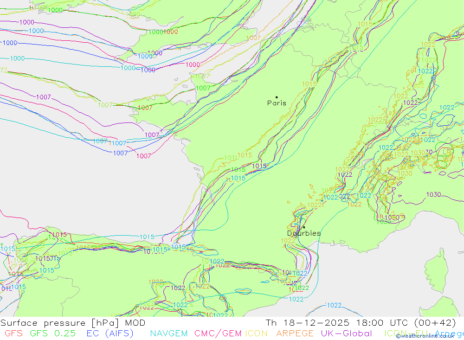
Task: Click the magenta 1000 label over the Channel
Action: [x=193, y=64]
